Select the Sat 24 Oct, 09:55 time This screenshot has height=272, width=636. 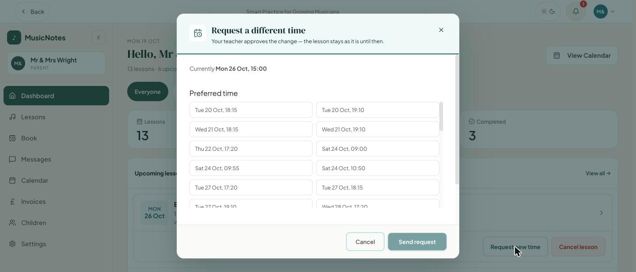coord(251,168)
